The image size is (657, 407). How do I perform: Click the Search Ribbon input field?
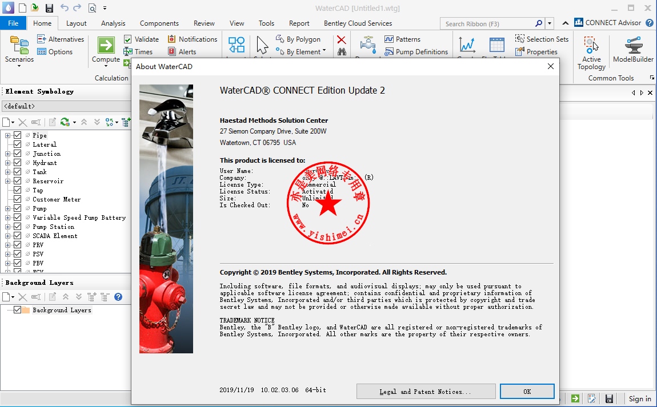[488, 24]
